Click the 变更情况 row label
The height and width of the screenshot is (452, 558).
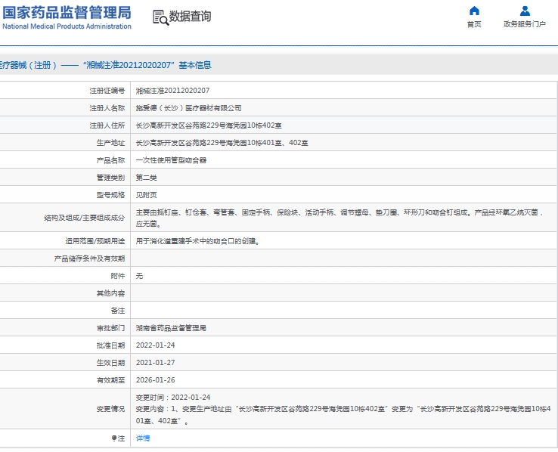click(110, 409)
